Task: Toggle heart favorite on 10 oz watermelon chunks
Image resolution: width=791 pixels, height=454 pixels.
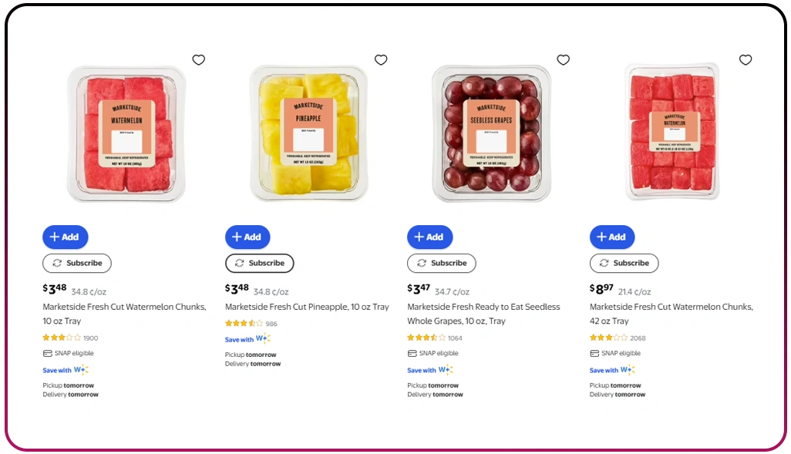Action: [x=198, y=59]
